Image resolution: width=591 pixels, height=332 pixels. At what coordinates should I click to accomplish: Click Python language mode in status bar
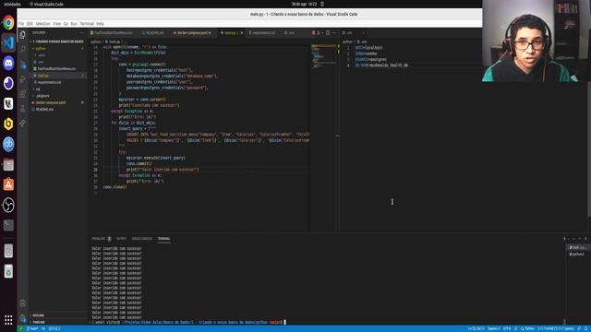tap(528, 328)
